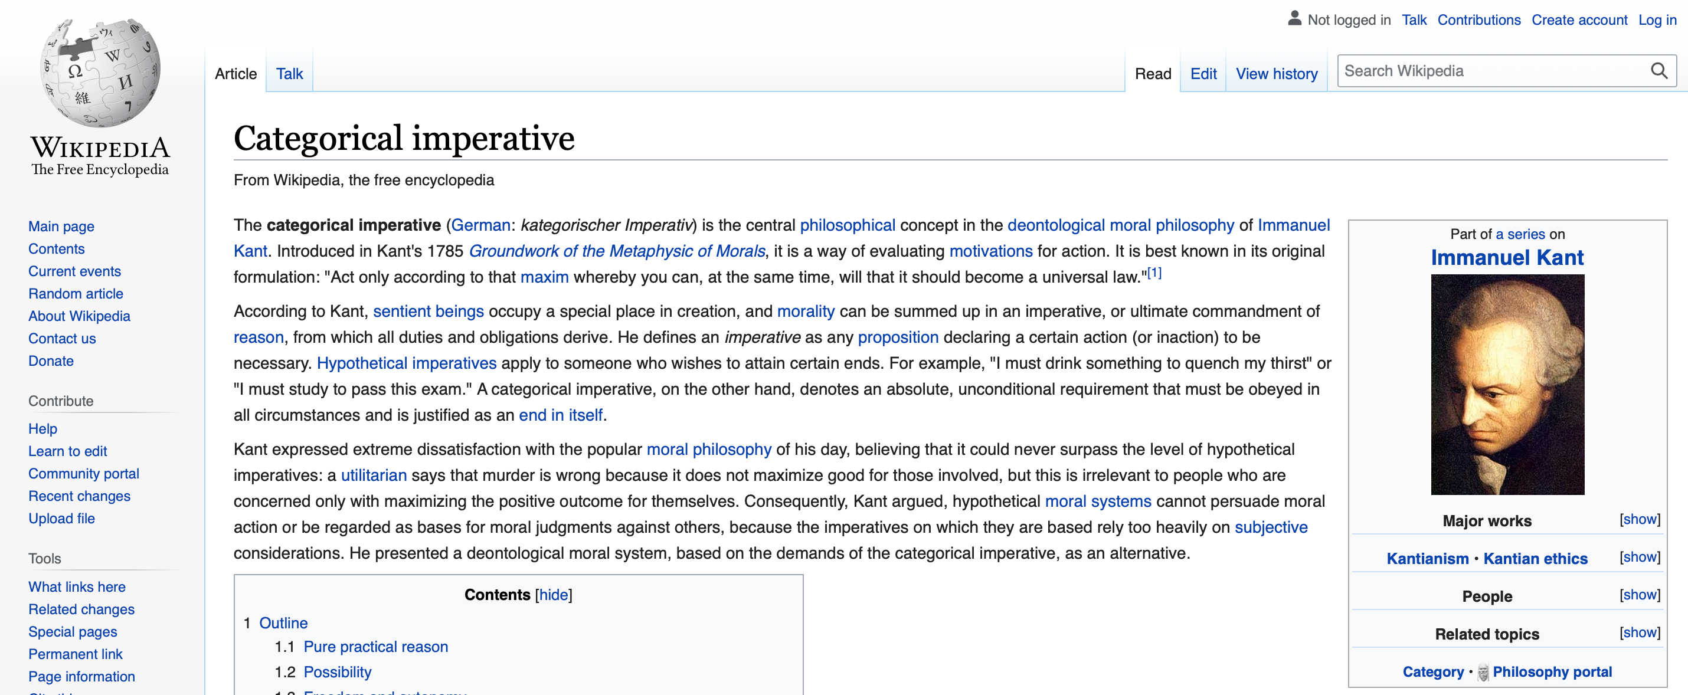Open the deontological link
The height and width of the screenshot is (695, 1688).
coord(1056,225)
